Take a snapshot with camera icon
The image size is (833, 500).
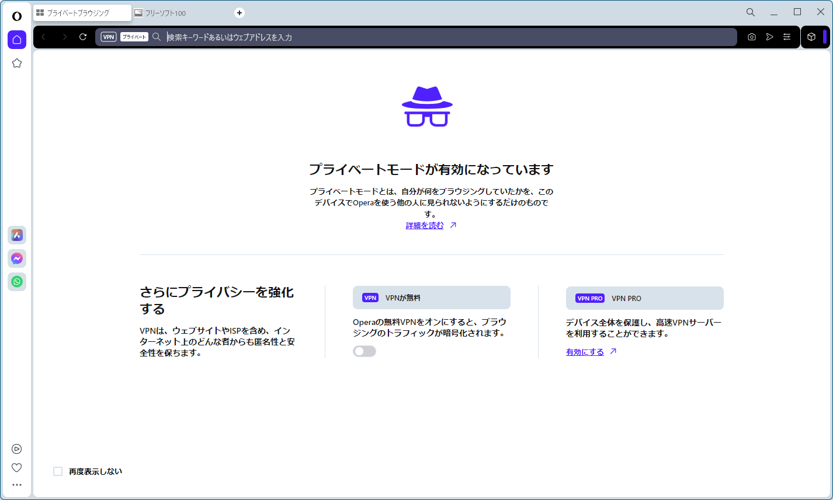(752, 37)
